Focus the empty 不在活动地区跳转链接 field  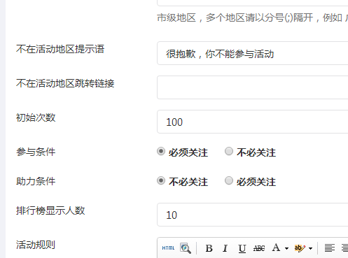tap(253, 87)
